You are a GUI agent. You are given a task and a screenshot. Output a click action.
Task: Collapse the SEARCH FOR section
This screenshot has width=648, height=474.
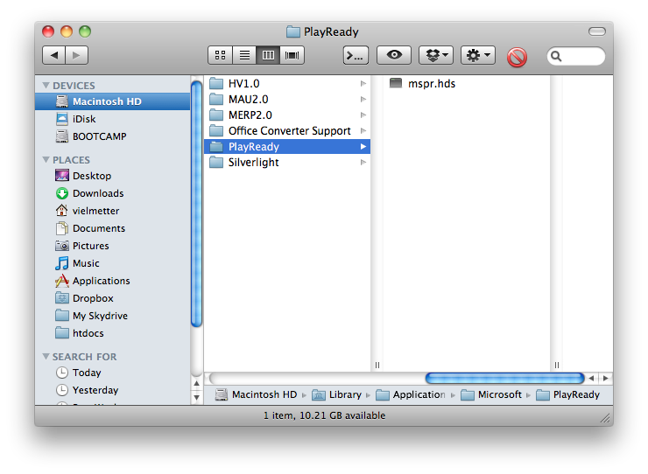click(x=46, y=356)
